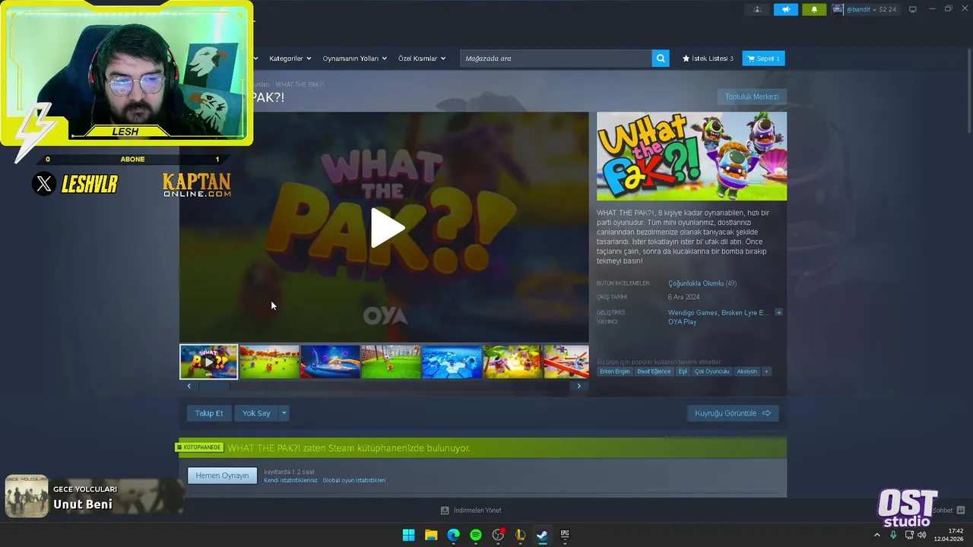
Task: Launch Microsoft Edge from the taskbar
Action: coord(453,535)
